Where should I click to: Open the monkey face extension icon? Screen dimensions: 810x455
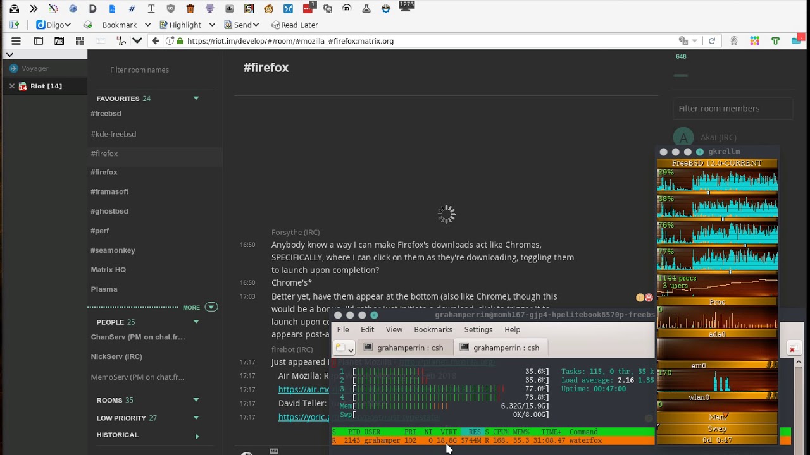pos(269,9)
